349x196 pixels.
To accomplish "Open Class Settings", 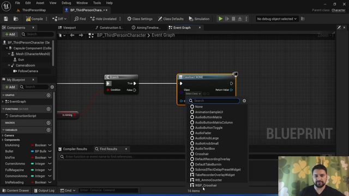I will pos(140,19).
